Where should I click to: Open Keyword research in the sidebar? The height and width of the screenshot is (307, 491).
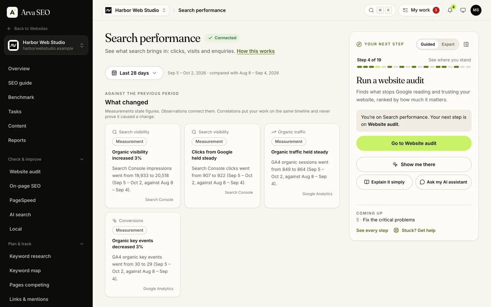[46, 256]
